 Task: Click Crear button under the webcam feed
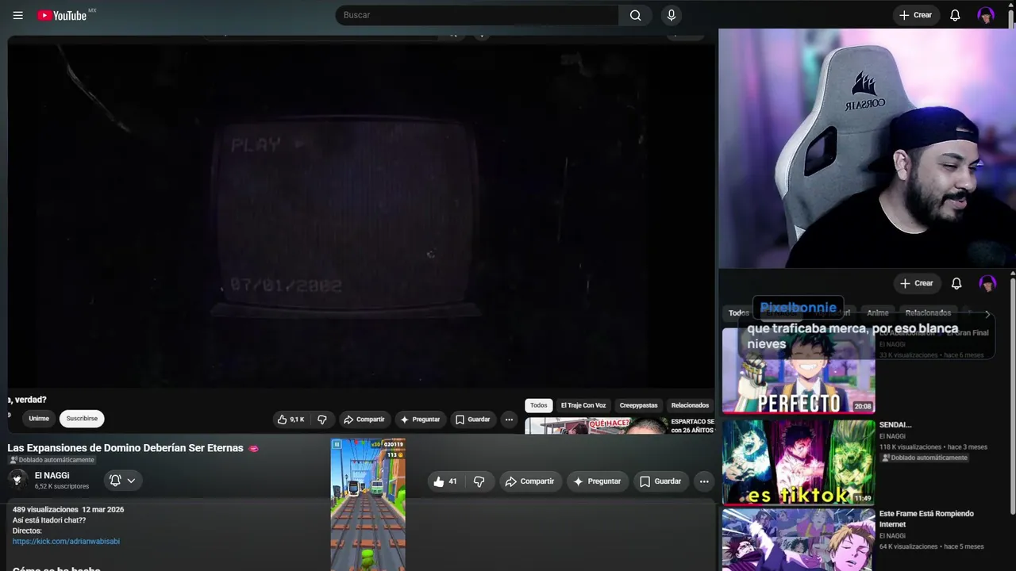point(916,283)
